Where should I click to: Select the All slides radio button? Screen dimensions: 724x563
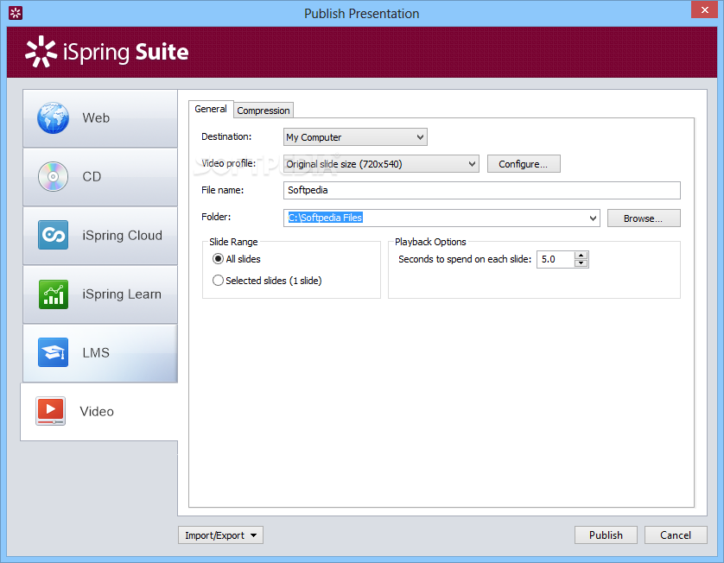218,259
